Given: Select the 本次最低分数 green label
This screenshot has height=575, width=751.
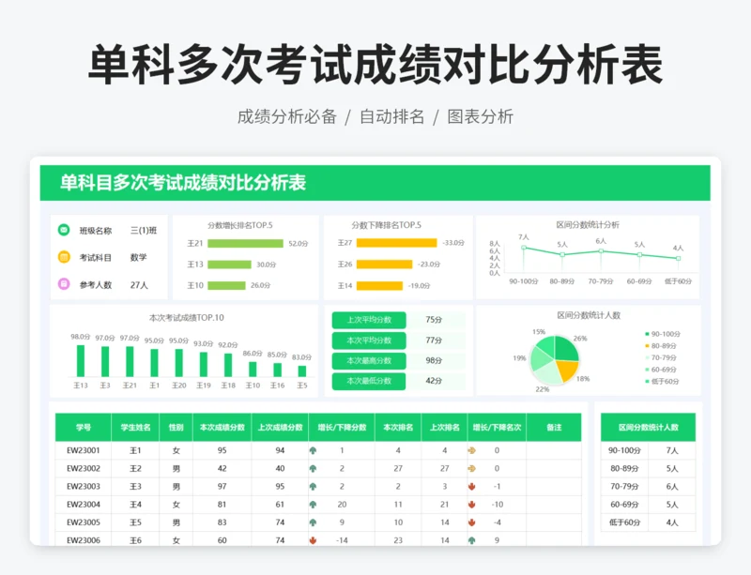Looking at the screenshot, I should tap(369, 381).
